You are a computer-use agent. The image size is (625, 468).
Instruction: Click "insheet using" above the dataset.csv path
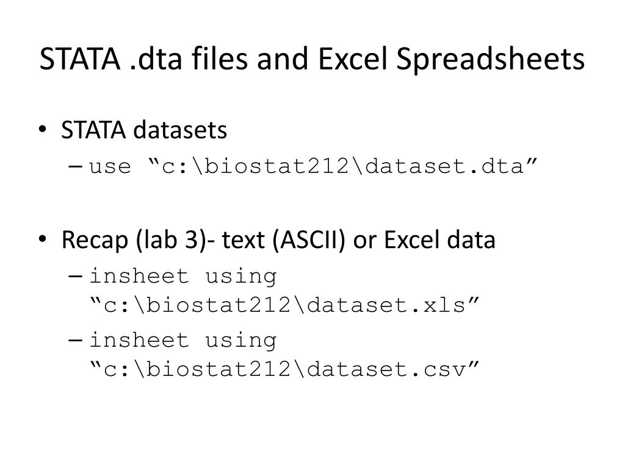183,340
